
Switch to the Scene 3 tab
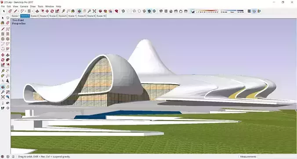click(x=34, y=16)
